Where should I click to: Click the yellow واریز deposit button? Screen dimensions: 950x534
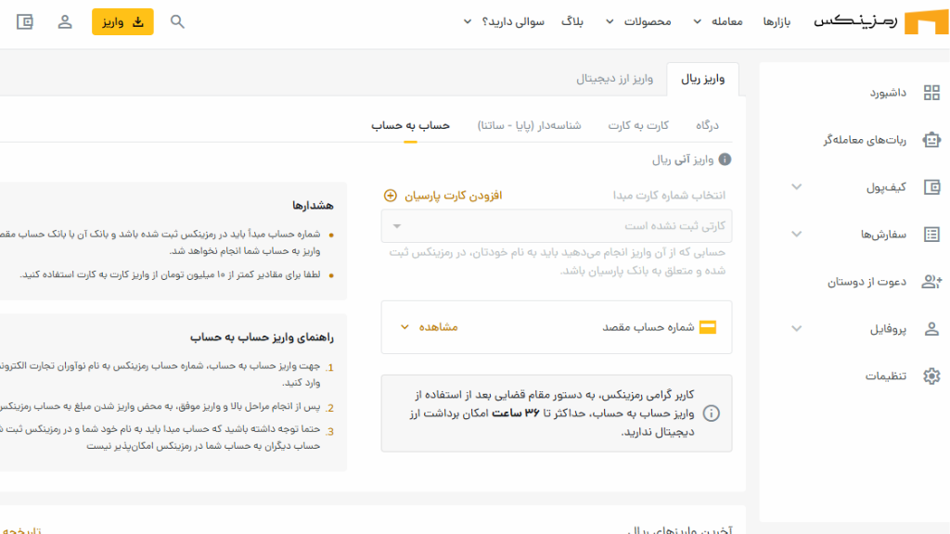point(122,22)
